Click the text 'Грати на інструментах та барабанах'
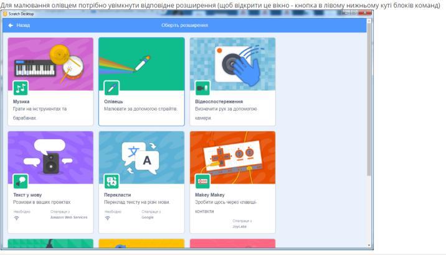 (40, 113)
